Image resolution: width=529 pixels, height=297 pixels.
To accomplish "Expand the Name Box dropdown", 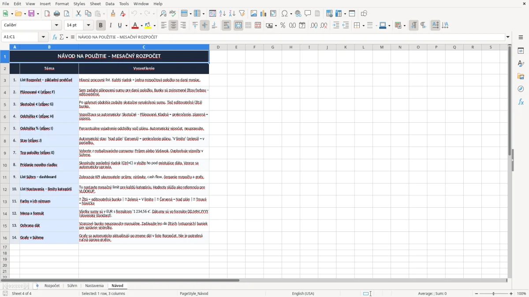I will pyautogui.click(x=43, y=37).
